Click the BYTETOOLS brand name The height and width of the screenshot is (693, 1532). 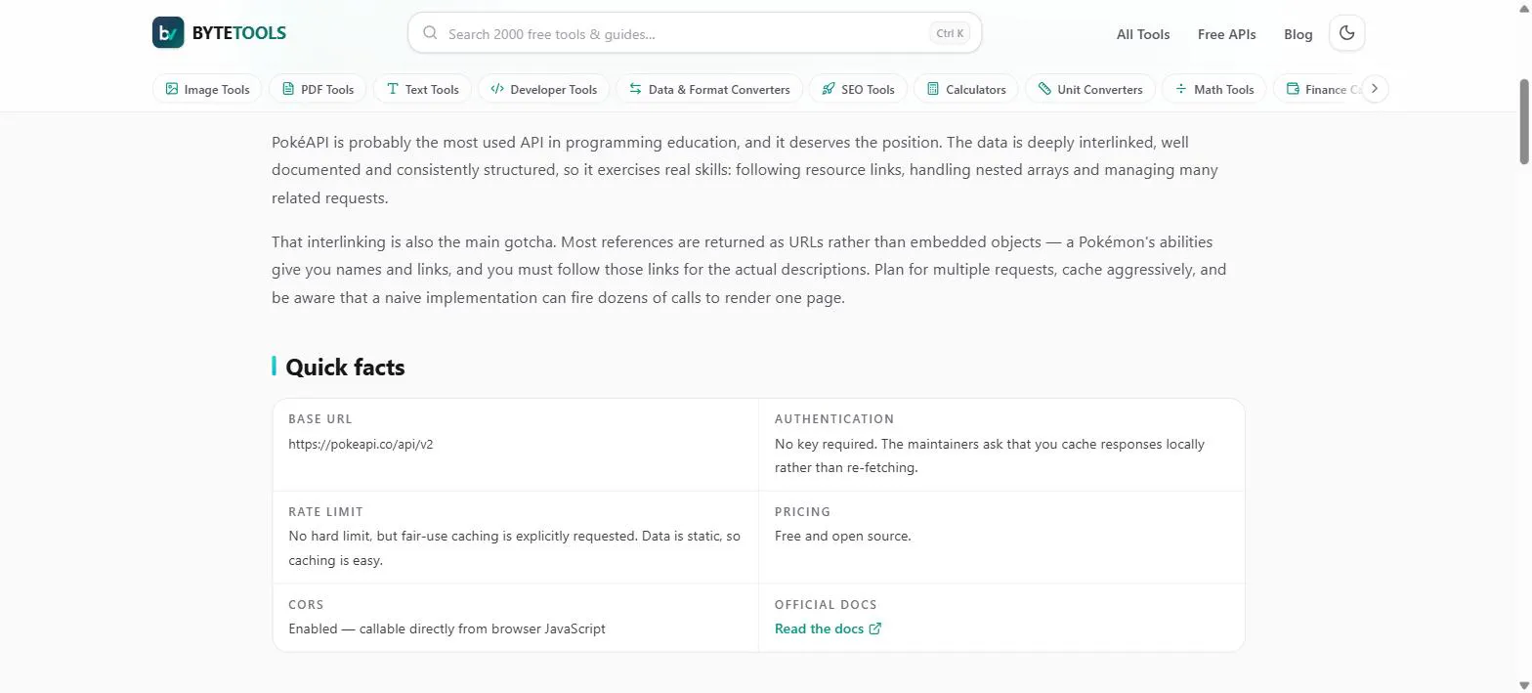click(x=239, y=33)
